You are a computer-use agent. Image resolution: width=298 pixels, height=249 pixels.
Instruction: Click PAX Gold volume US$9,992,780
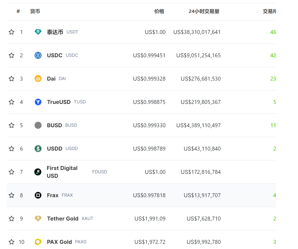204,242
